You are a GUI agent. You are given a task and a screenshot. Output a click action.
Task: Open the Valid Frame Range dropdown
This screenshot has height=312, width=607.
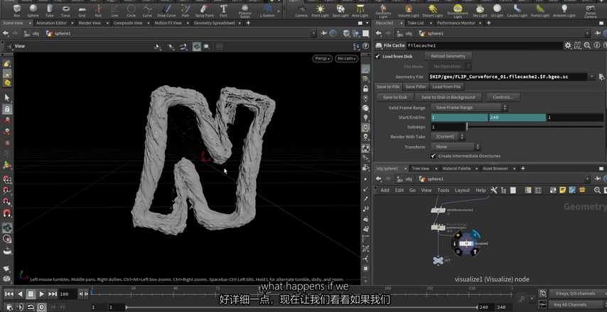[469, 108]
